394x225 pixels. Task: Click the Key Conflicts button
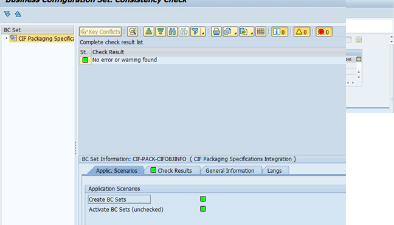[100, 32]
